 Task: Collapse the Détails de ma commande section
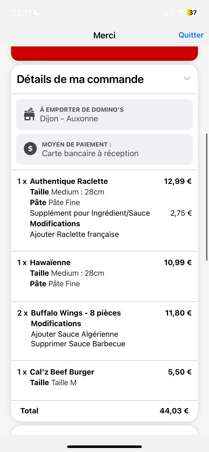pos(187,79)
